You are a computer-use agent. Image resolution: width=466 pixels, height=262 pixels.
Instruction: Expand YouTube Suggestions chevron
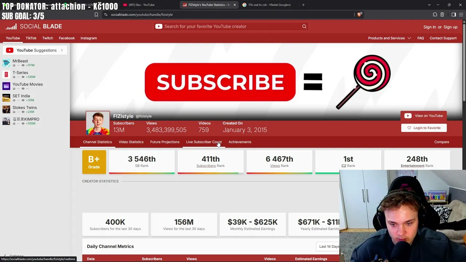point(62,50)
